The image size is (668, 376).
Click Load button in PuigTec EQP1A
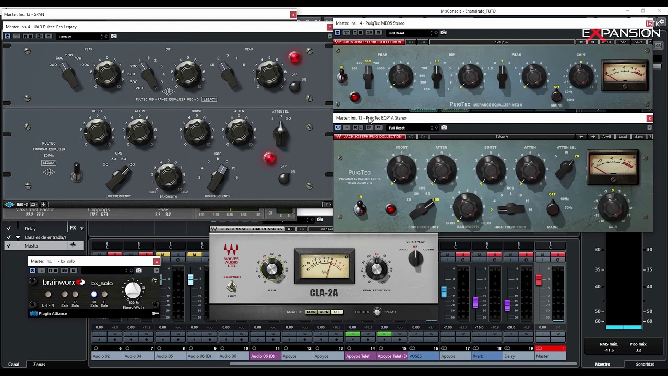[623, 137]
